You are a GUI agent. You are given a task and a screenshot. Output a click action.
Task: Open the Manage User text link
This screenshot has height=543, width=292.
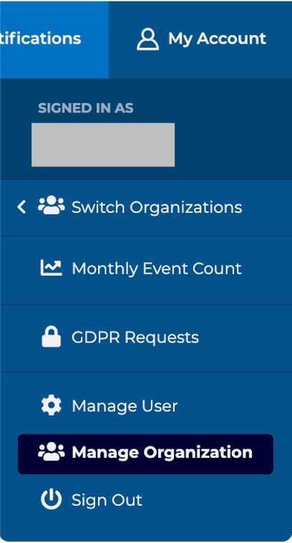tap(125, 406)
